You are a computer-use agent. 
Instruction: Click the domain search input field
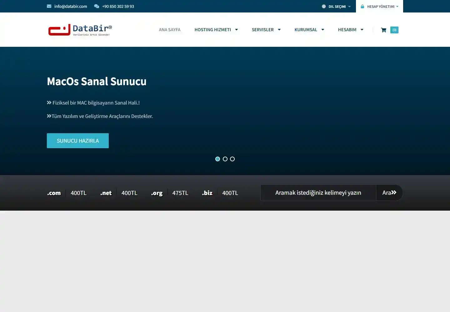click(x=318, y=193)
